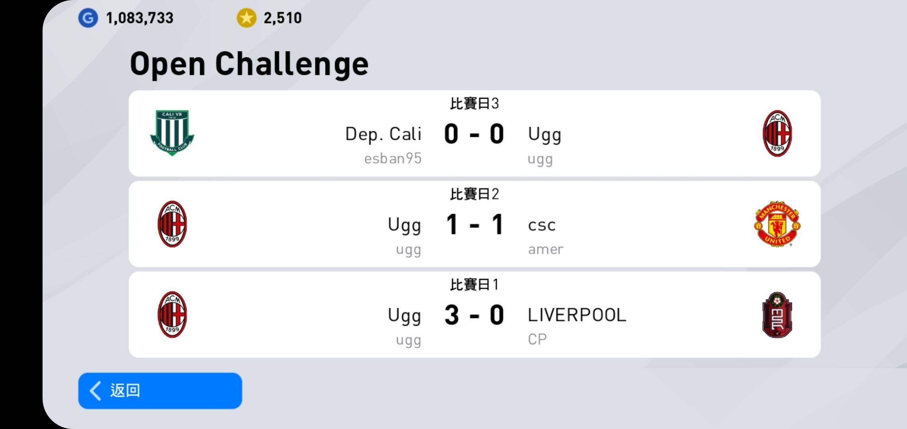This screenshot has height=429, width=907.
Task: Open the 比賽日3 match result card
Action: pos(474,133)
